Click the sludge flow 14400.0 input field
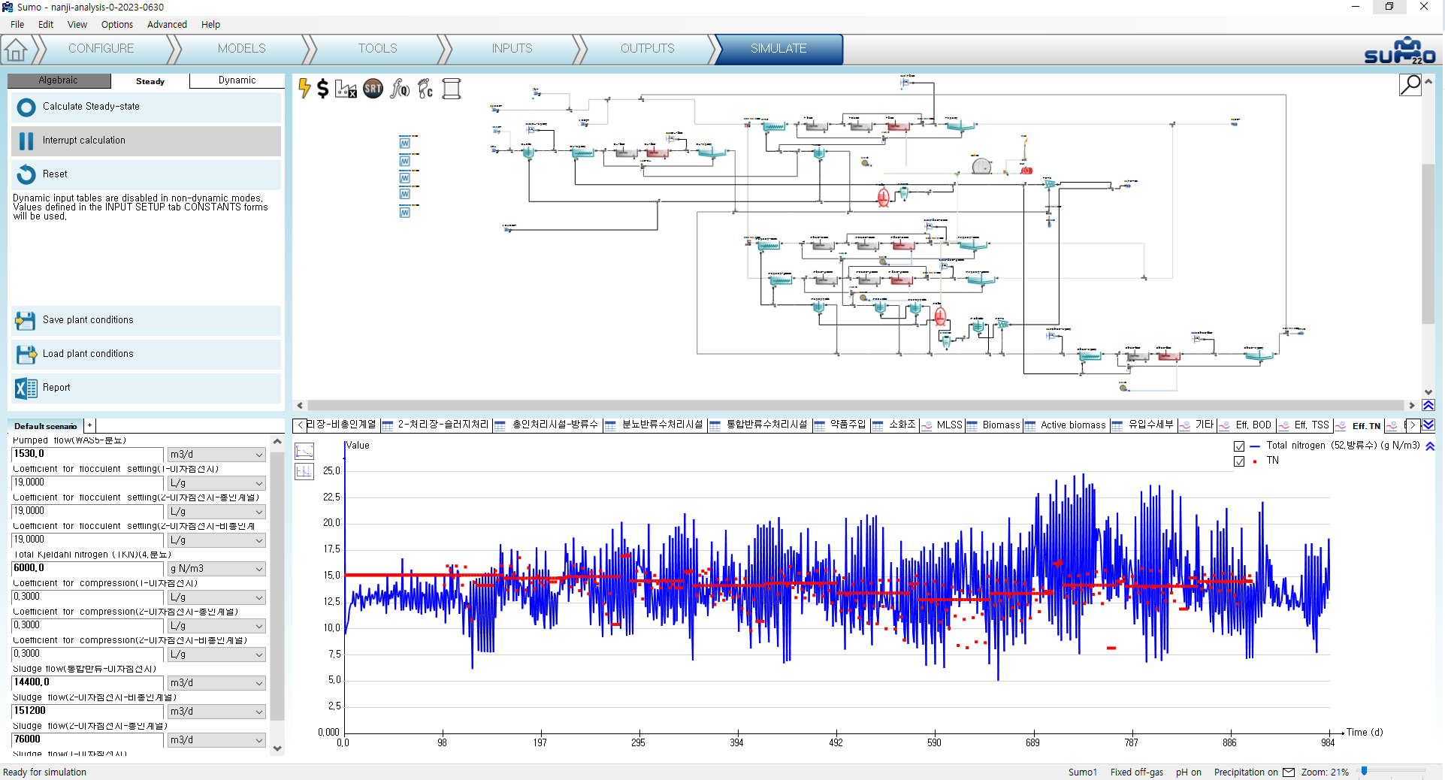The image size is (1445, 780). (x=87, y=683)
